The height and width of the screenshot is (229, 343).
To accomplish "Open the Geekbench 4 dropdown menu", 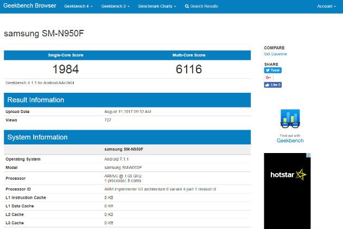I will (x=78, y=7).
